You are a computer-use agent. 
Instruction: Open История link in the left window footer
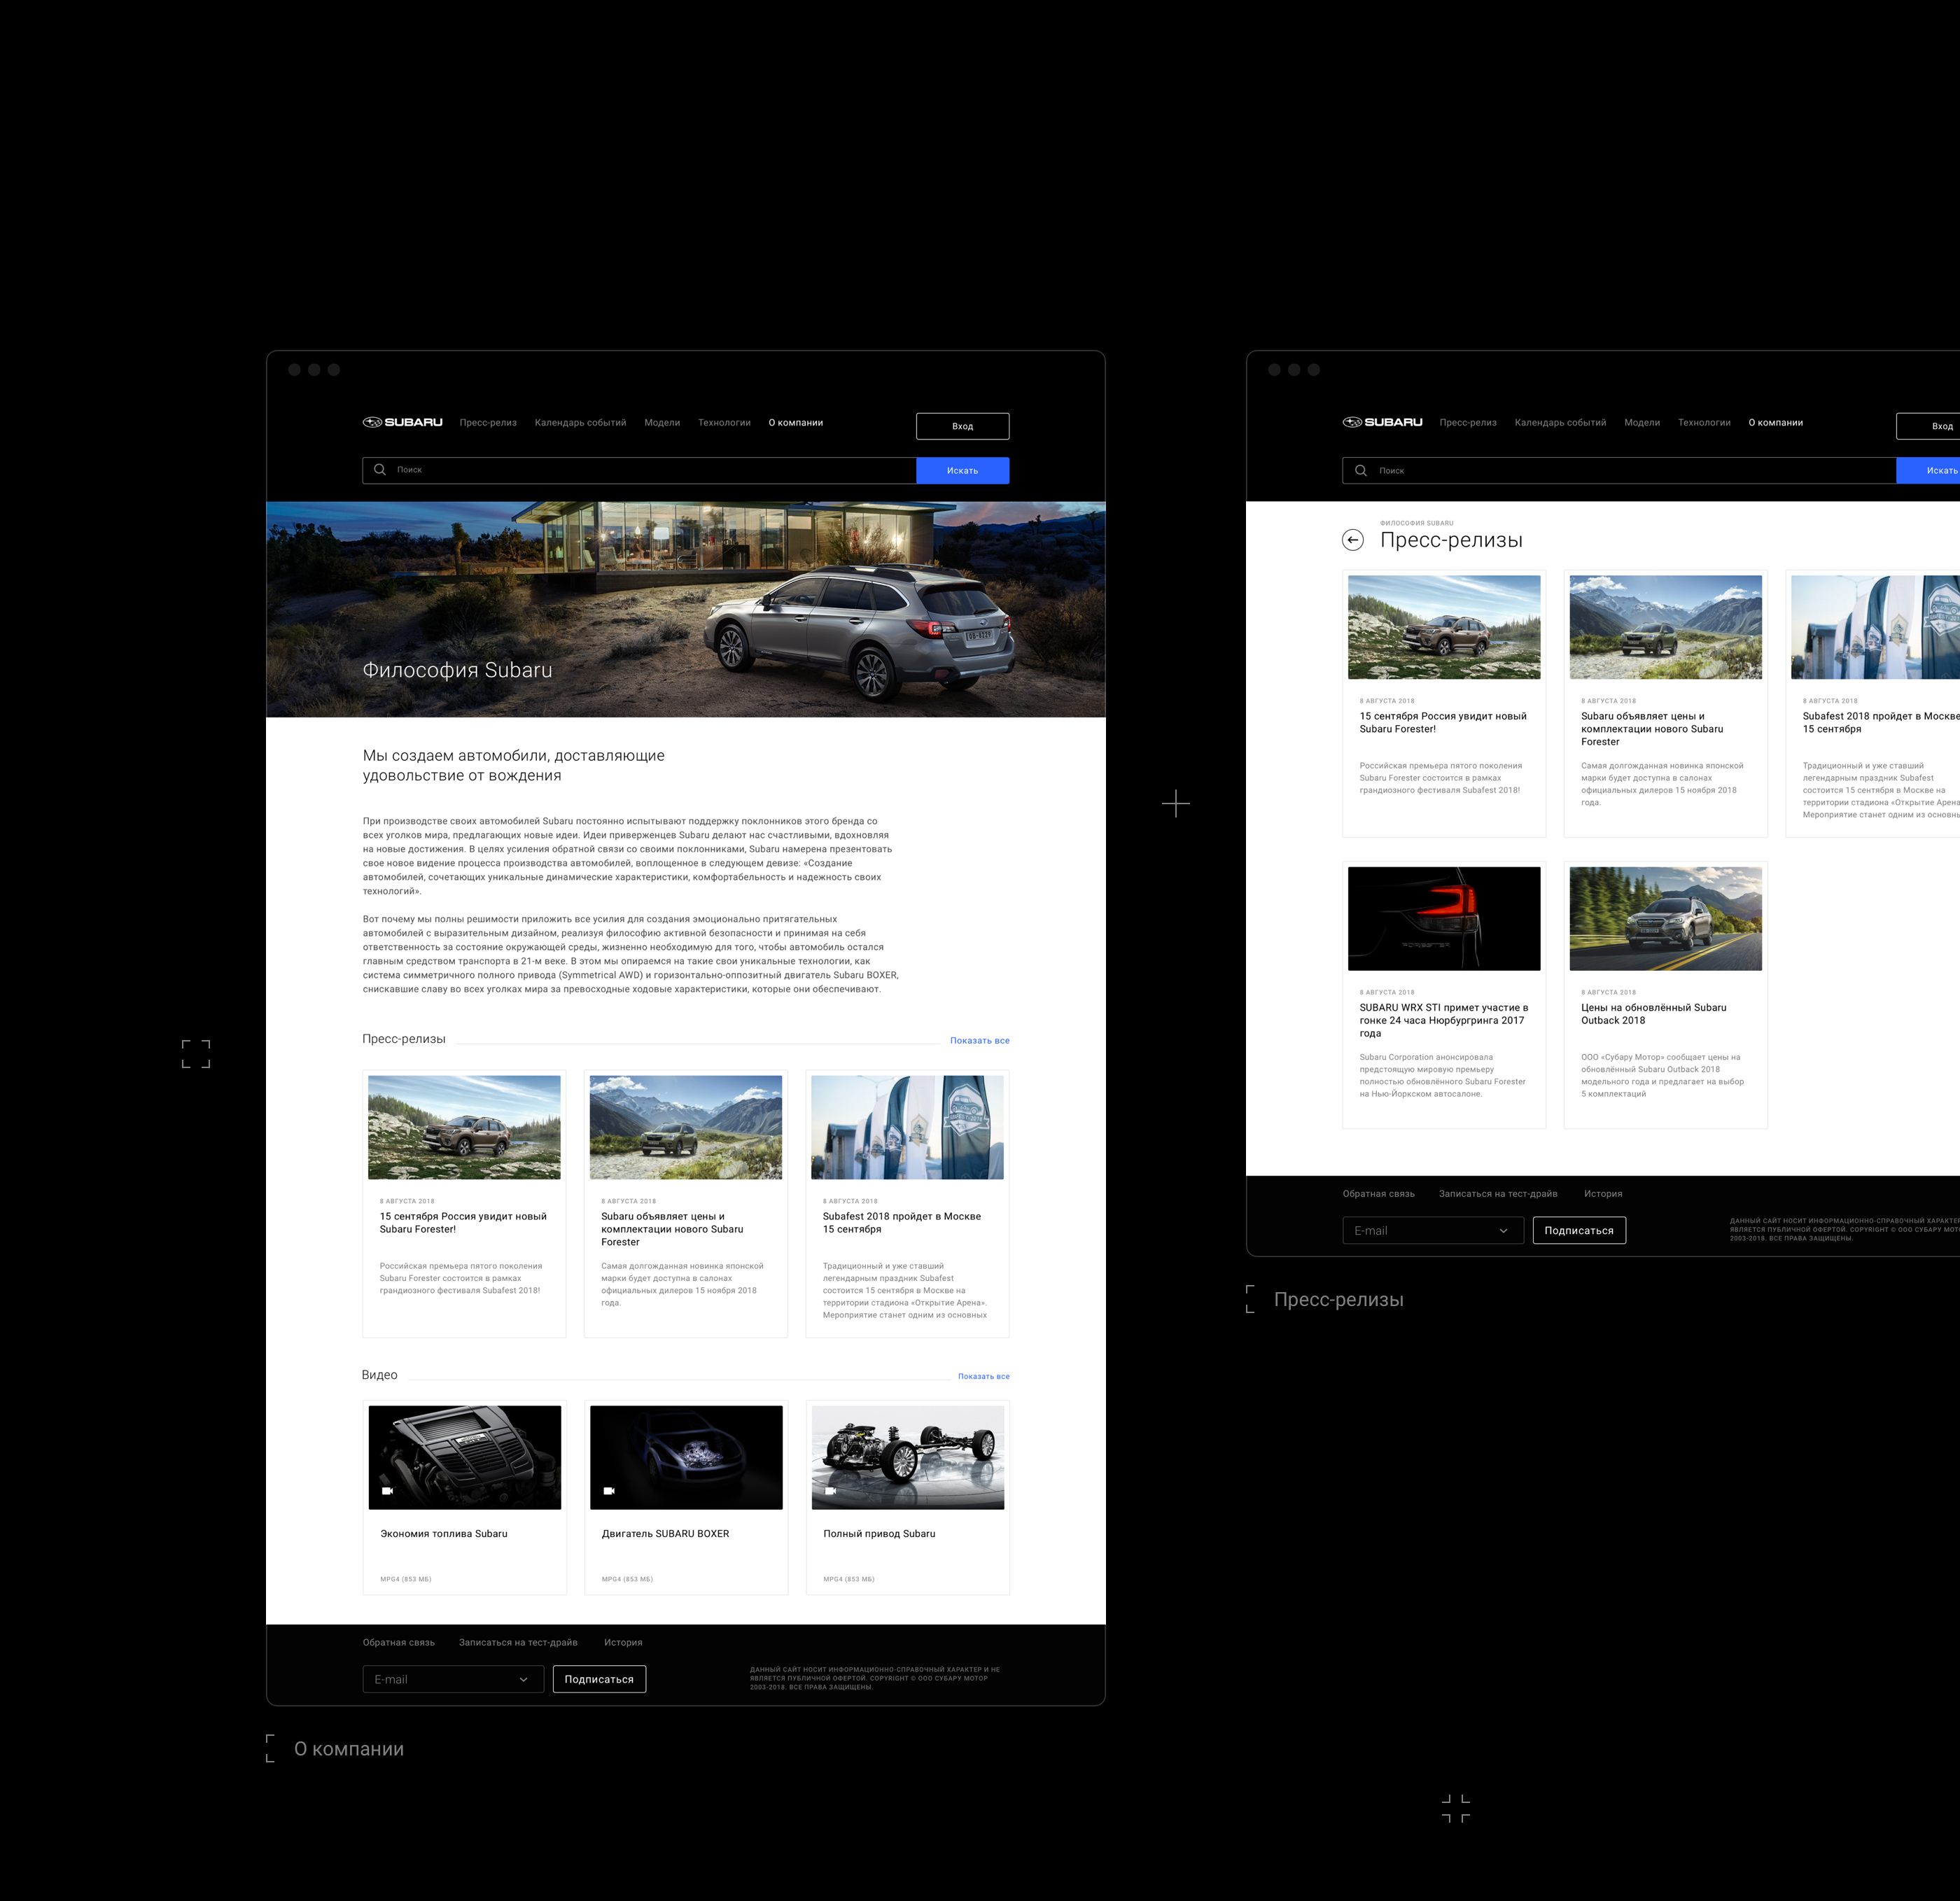(623, 1643)
